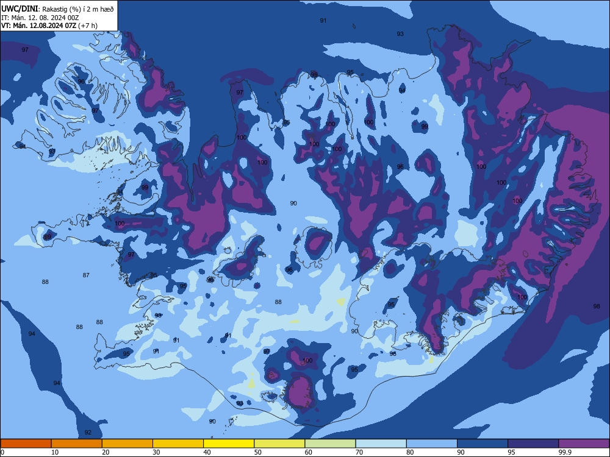Viewport: 610px width, 457px height.
Task: Click the legend tick label '30'
Action: (156, 452)
